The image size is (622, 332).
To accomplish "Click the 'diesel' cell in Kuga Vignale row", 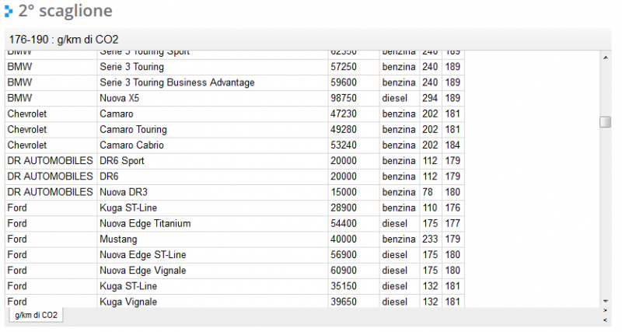I will (400, 301).
